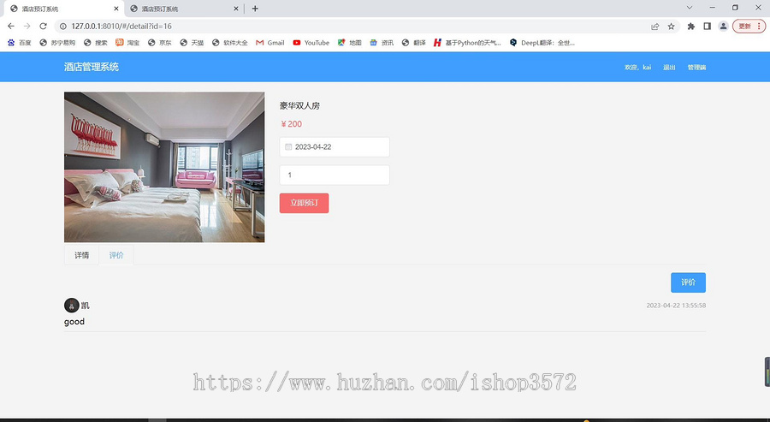
Task: Click the 退出 logout link
Action: coord(669,68)
